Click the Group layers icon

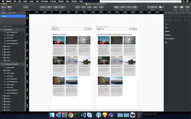(56, 7)
